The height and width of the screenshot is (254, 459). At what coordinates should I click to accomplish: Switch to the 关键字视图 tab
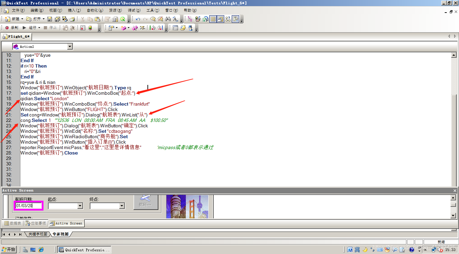(38, 234)
